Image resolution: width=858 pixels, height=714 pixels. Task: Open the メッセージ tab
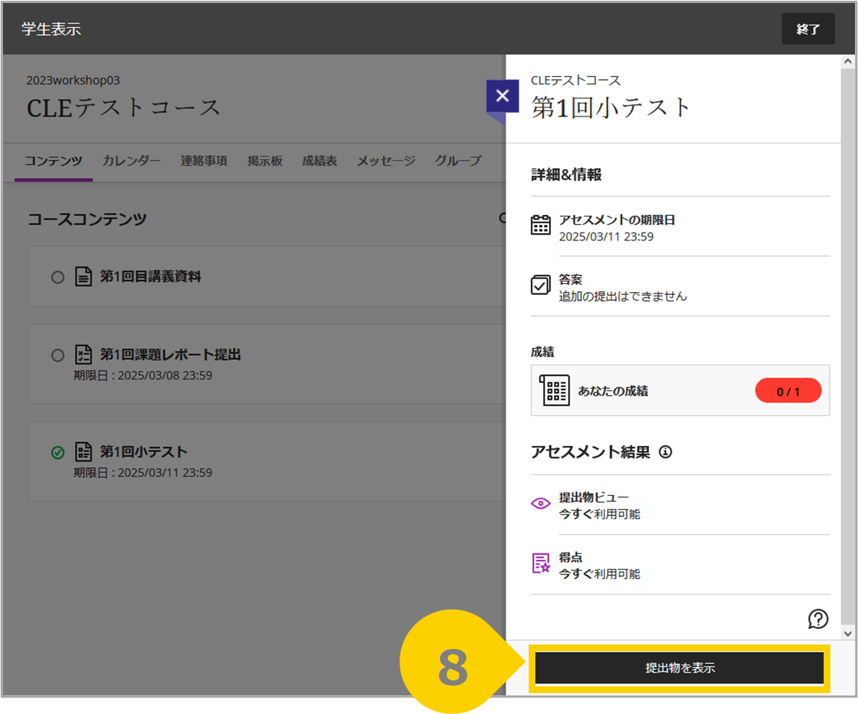pos(386,161)
